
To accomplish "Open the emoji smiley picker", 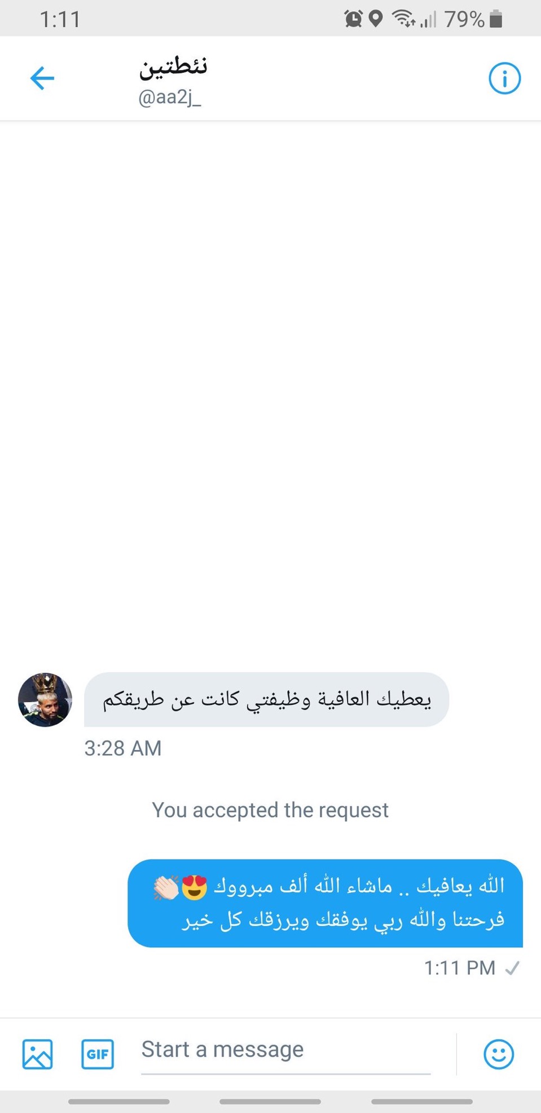I will (x=499, y=1054).
